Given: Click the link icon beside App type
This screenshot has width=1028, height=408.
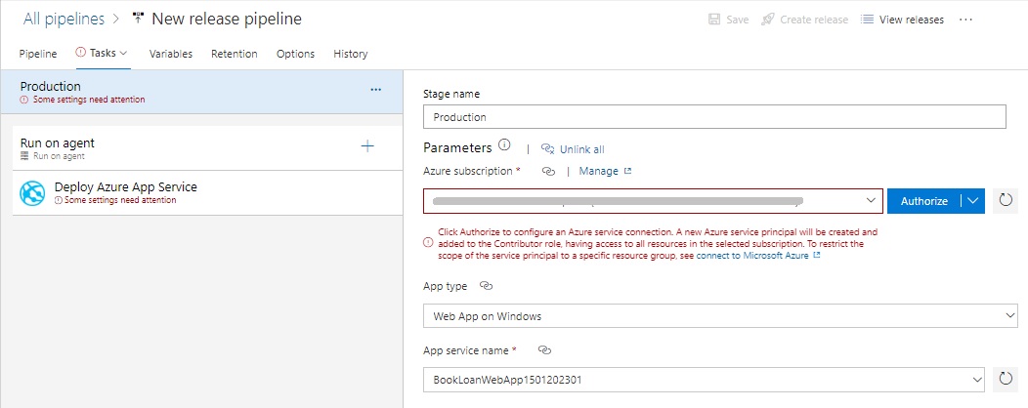Looking at the screenshot, I should coord(486,287).
